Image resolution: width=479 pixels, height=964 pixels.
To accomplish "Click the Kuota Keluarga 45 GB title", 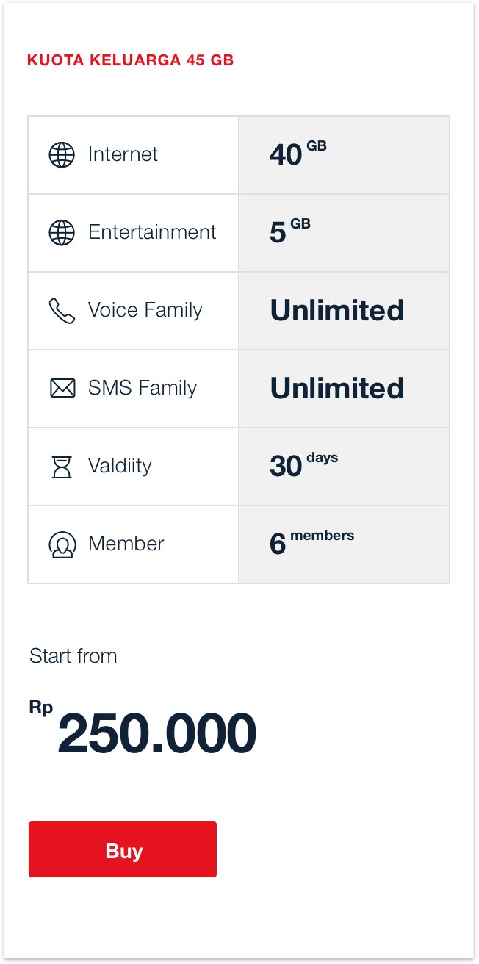I will pyautogui.click(x=130, y=61).
